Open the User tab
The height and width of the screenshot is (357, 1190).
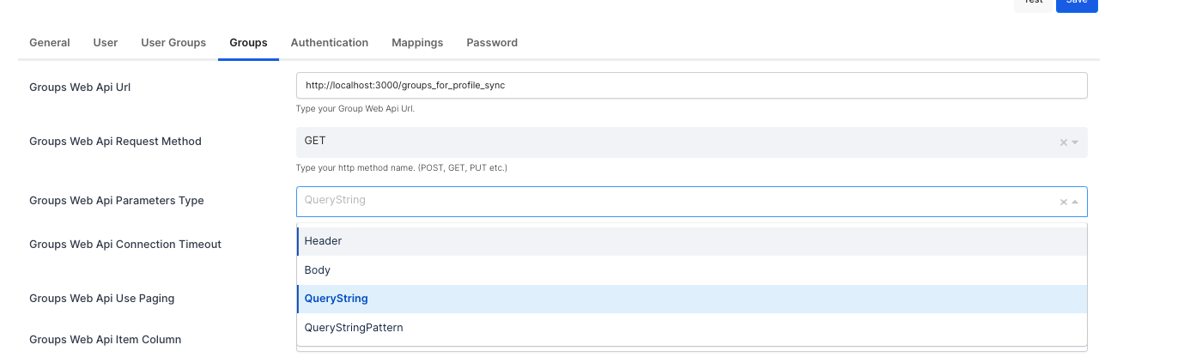[106, 43]
